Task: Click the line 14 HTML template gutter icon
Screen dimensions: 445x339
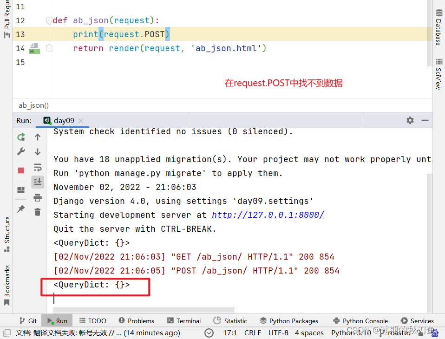Action: click(x=34, y=48)
